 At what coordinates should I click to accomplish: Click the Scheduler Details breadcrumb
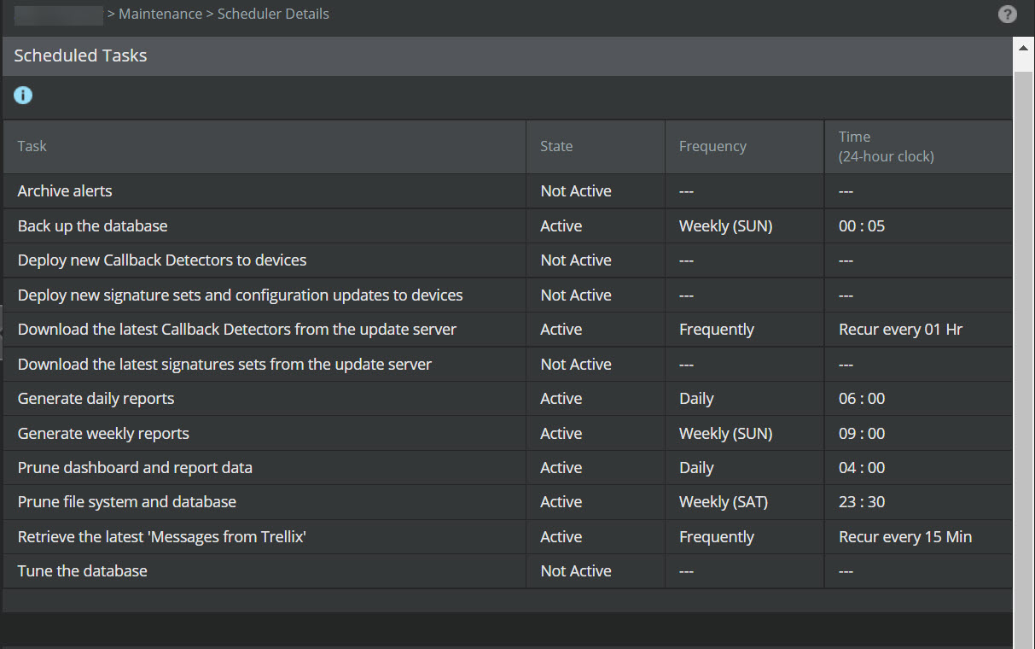tap(273, 14)
